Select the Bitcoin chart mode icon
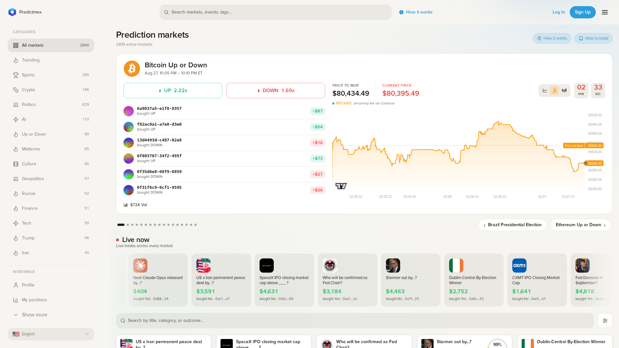 coord(555,91)
